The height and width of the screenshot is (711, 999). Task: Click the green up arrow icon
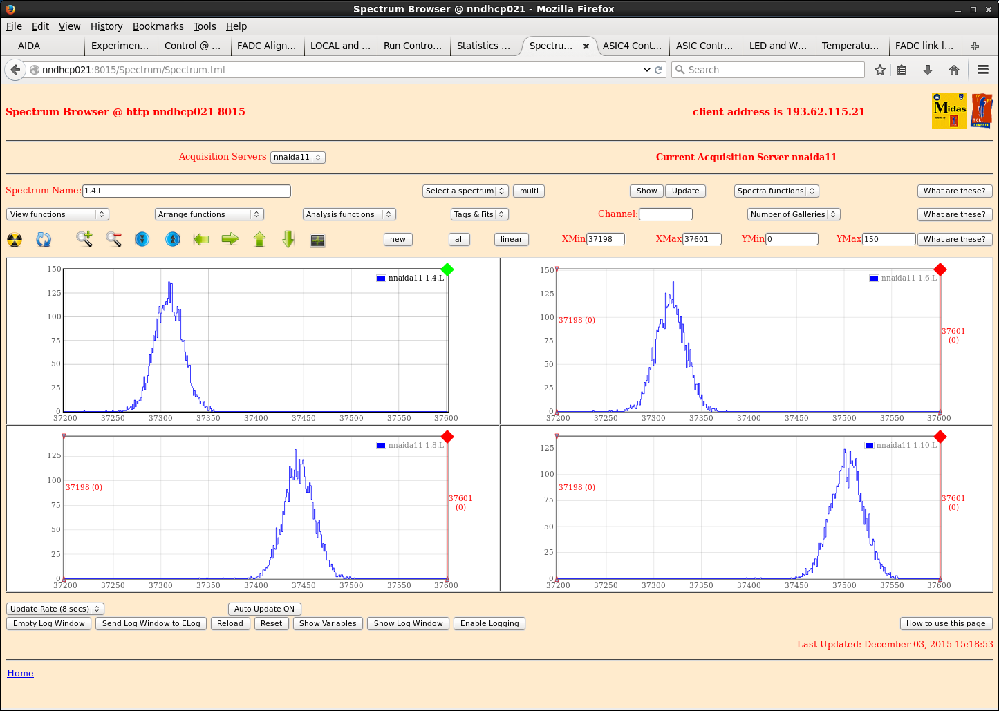coord(259,239)
